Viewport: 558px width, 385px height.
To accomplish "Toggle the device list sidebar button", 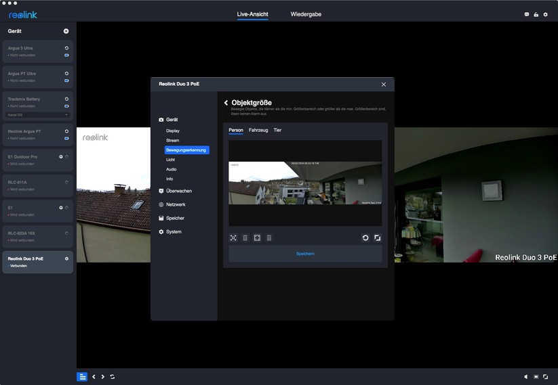I will point(82,377).
